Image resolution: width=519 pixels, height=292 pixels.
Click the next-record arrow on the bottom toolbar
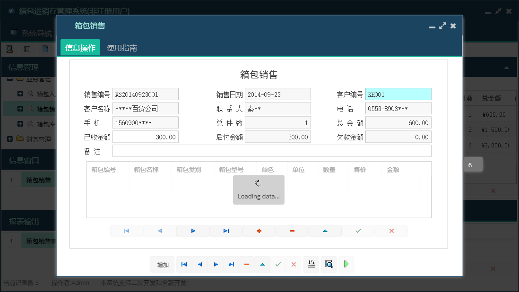tap(215, 265)
